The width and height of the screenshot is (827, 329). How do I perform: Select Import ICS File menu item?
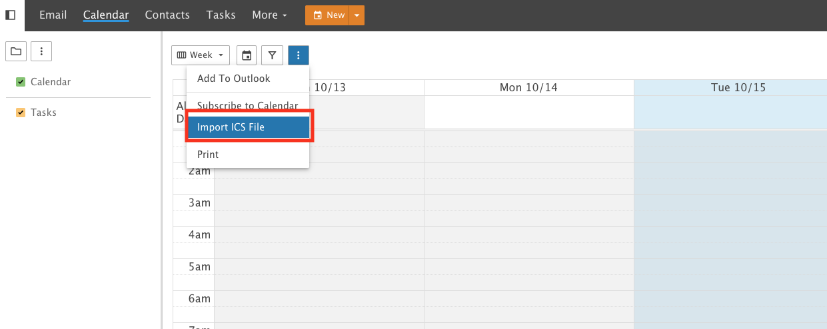248,127
